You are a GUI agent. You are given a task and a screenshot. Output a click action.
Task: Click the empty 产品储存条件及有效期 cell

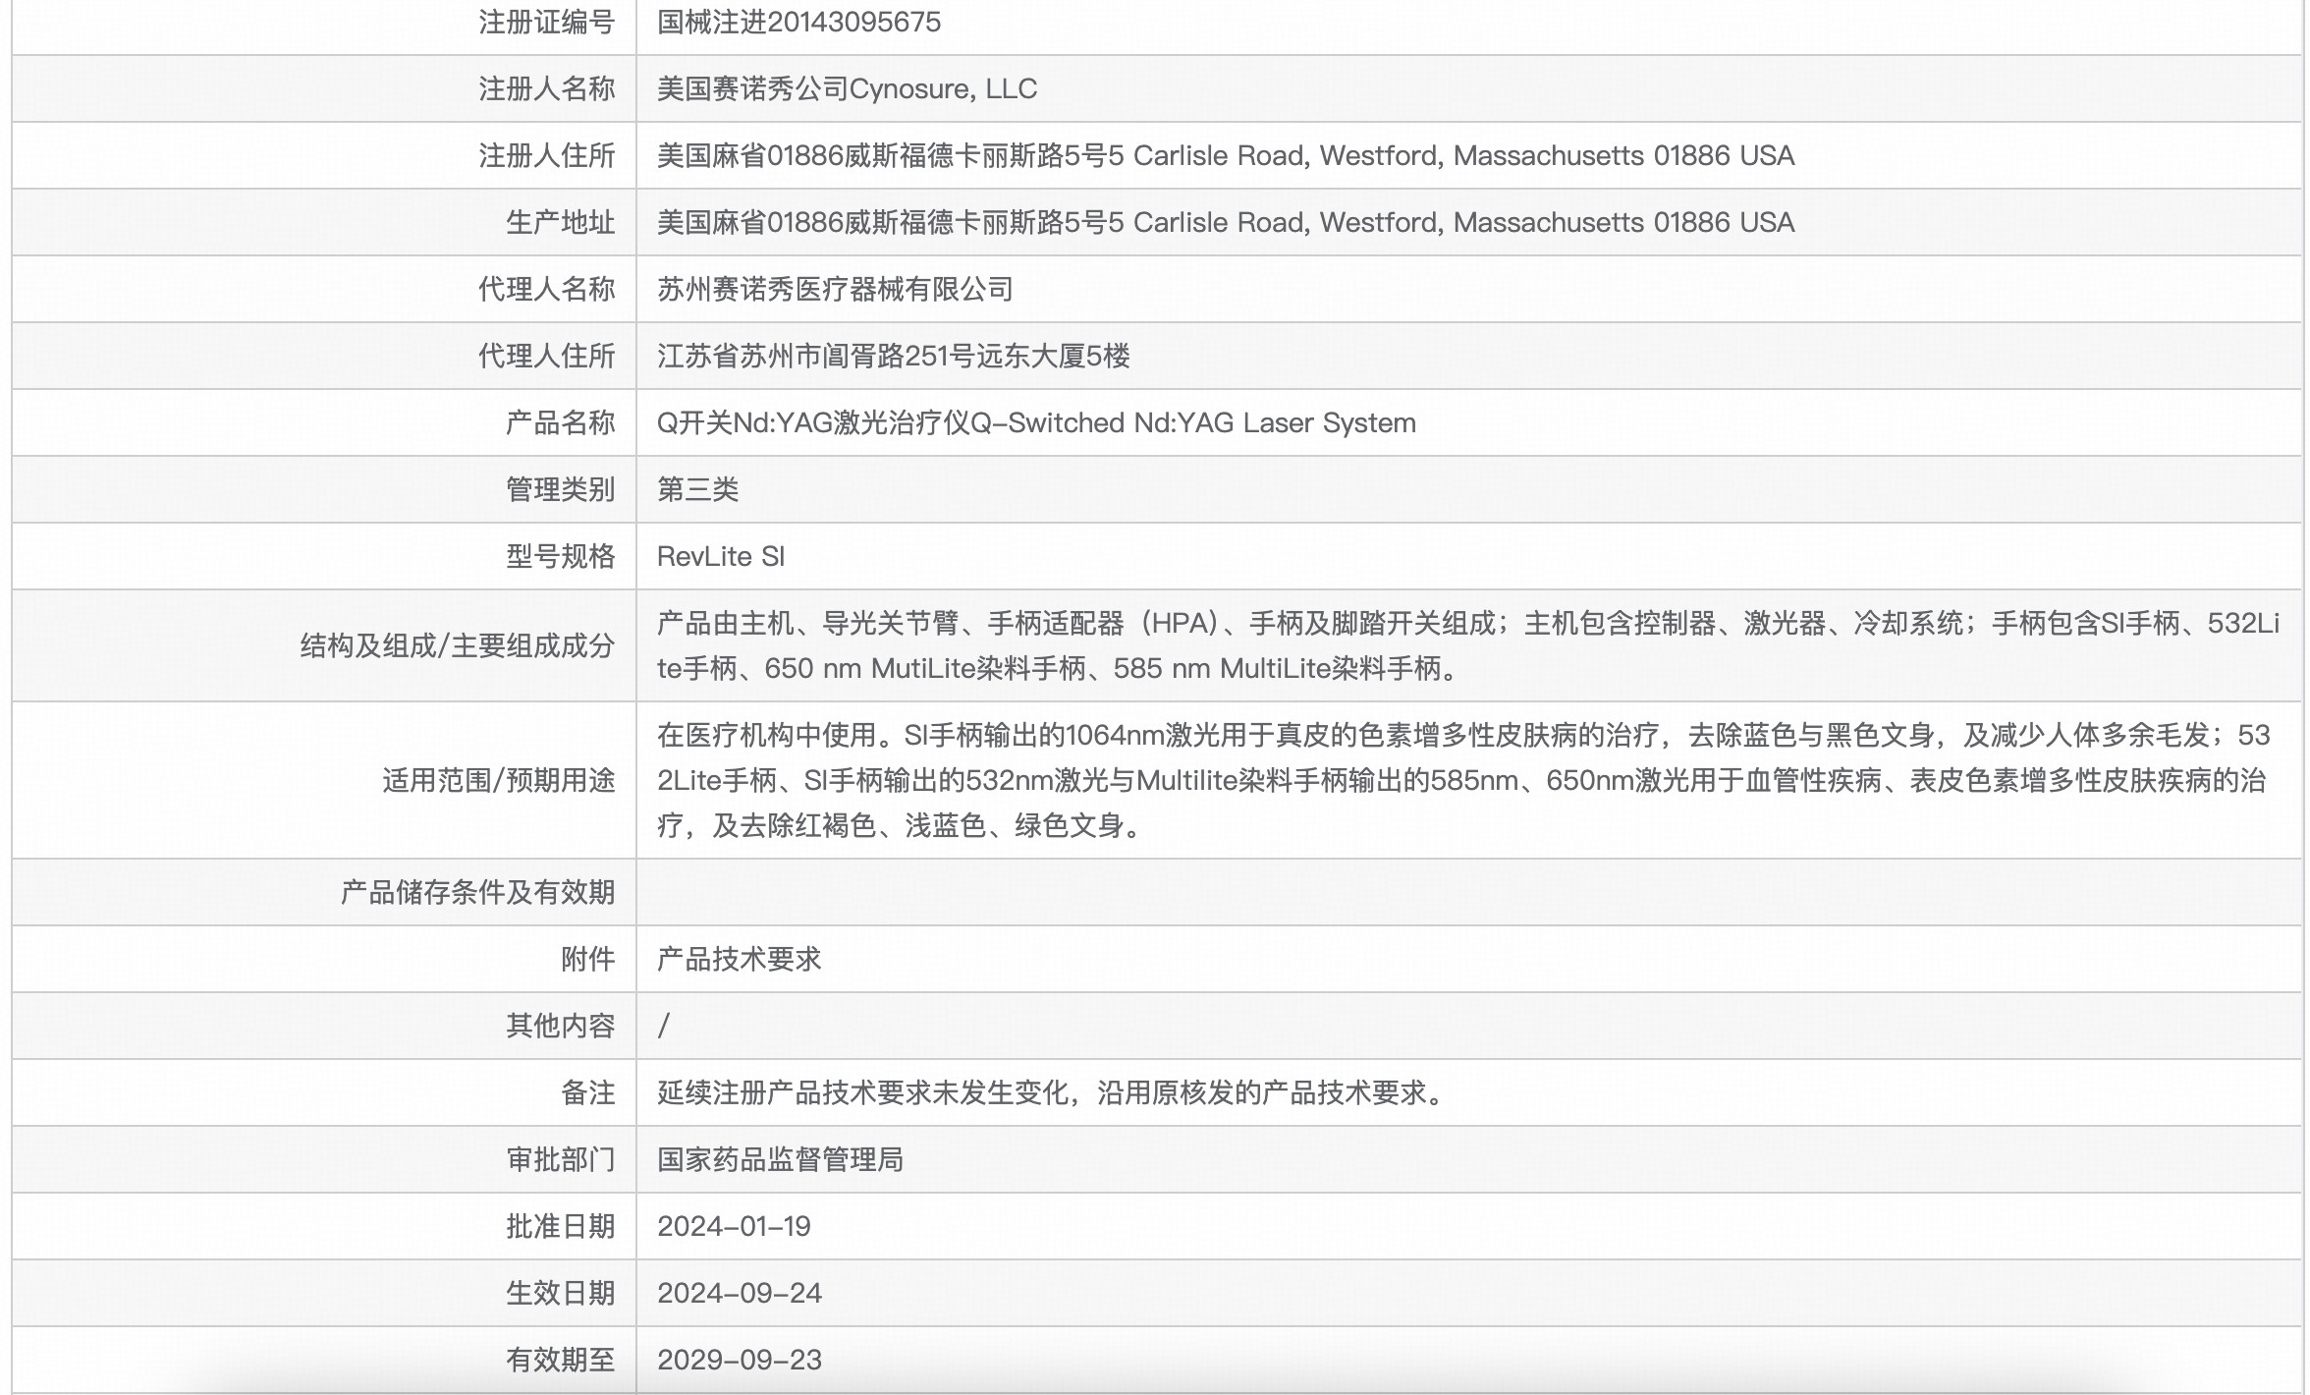[1375, 892]
